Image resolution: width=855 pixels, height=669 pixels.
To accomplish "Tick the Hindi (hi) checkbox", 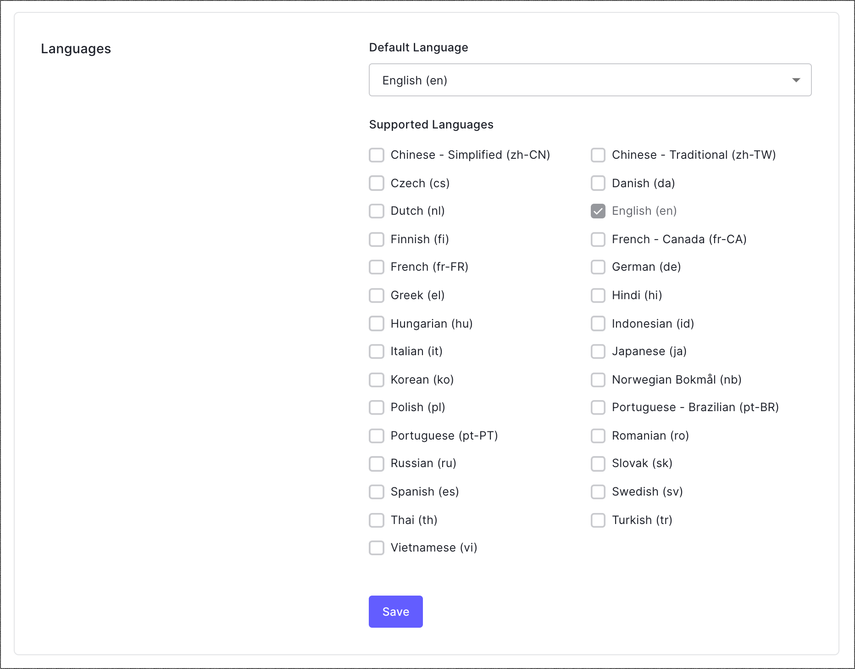I will point(598,295).
